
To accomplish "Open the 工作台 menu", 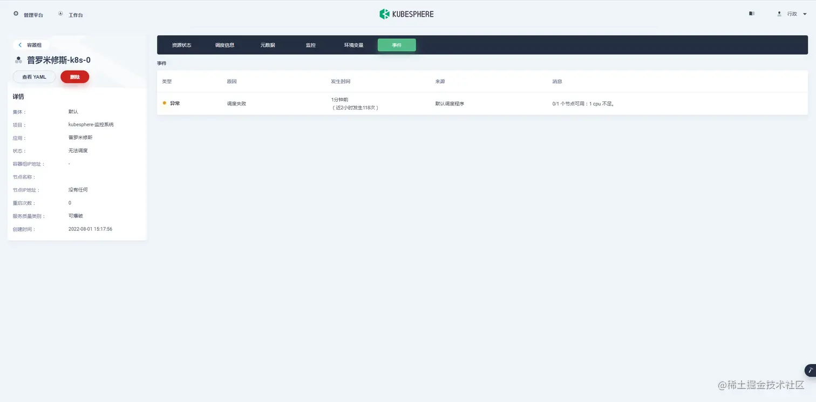I will 76,15.
